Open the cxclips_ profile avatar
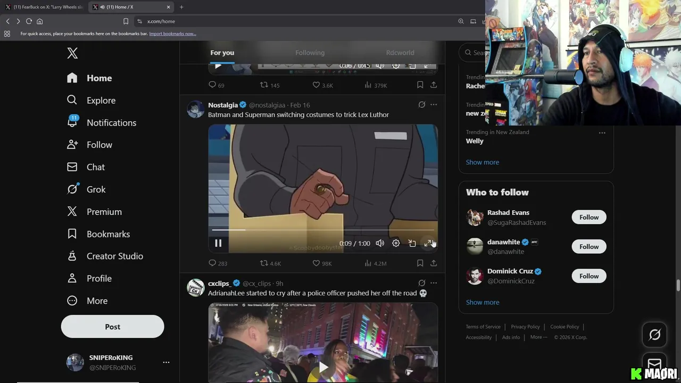Viewport: 681px width, 383px height. point(196,287)
